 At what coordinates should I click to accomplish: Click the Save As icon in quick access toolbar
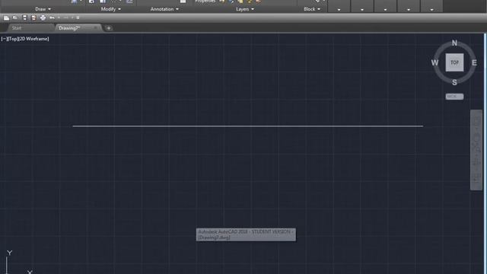[x=33, y=18]
